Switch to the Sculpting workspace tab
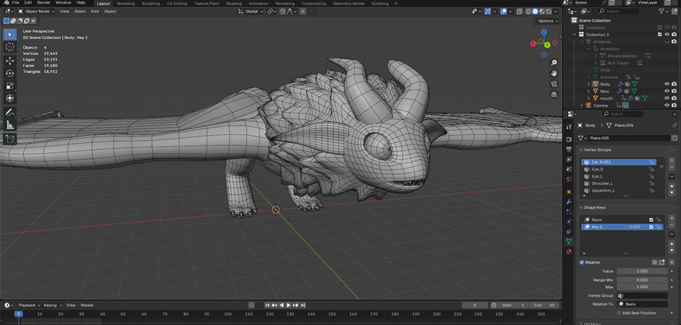681x325 pixels. pos(151,4)
